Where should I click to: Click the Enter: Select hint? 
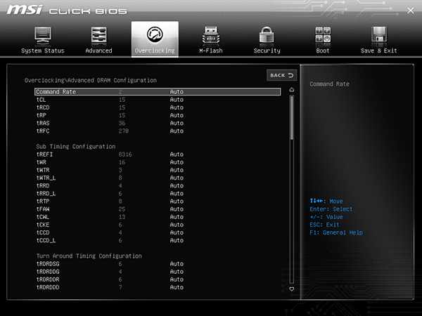[331, 209]
